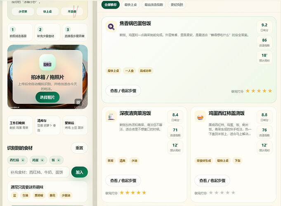Click the 少油 tag
The image size is (281, 206).
[134, 161]
